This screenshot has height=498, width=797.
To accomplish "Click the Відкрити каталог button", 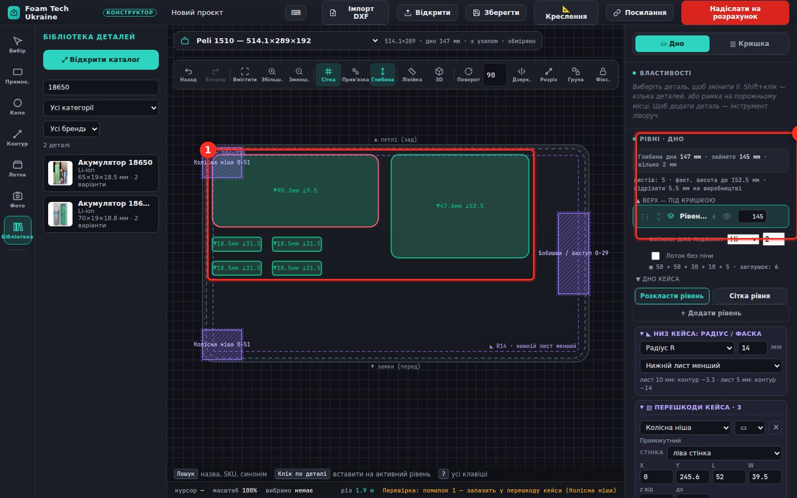I will tap(101, 60).
